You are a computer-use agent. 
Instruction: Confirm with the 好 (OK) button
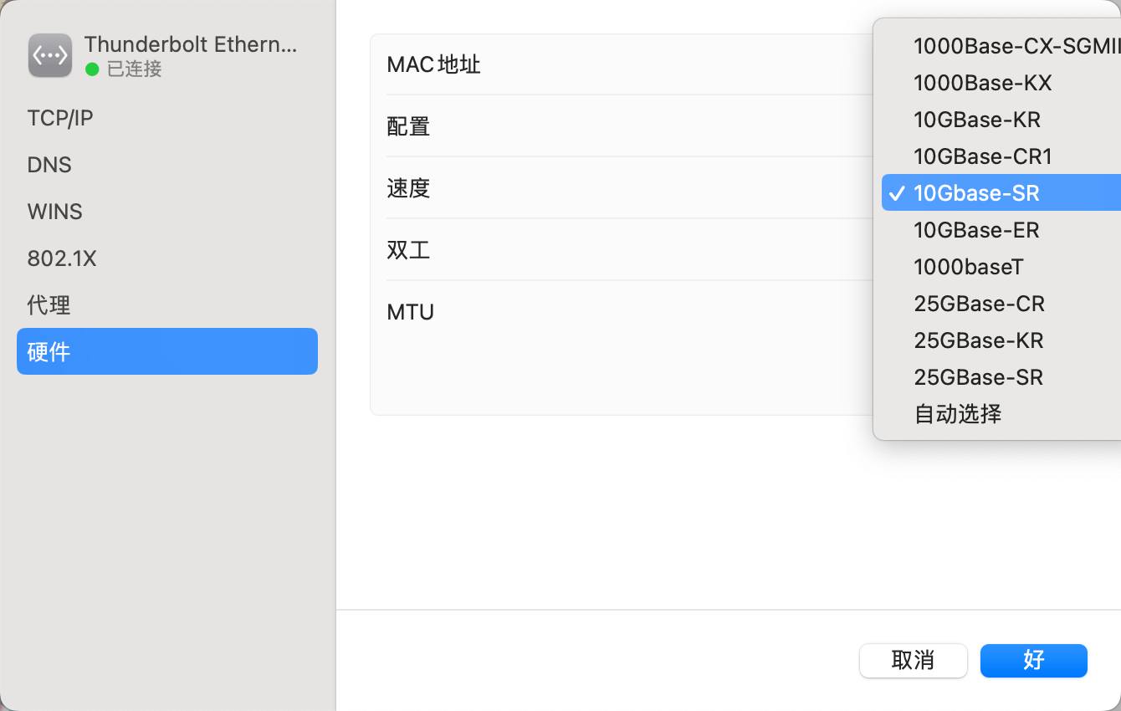(1033, 660)
